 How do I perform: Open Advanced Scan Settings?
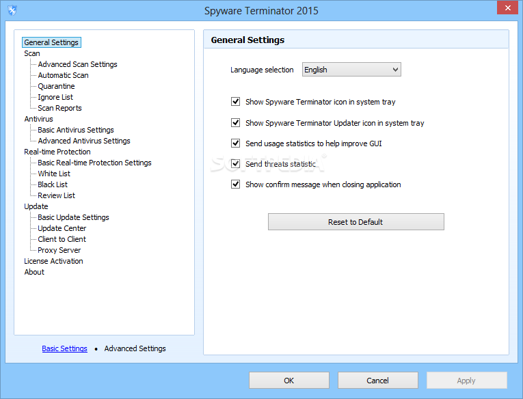point(77,64)
